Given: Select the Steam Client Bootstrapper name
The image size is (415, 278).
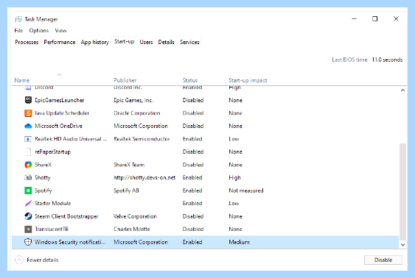Looking at the screenshot, I should (x=66, y=216).
